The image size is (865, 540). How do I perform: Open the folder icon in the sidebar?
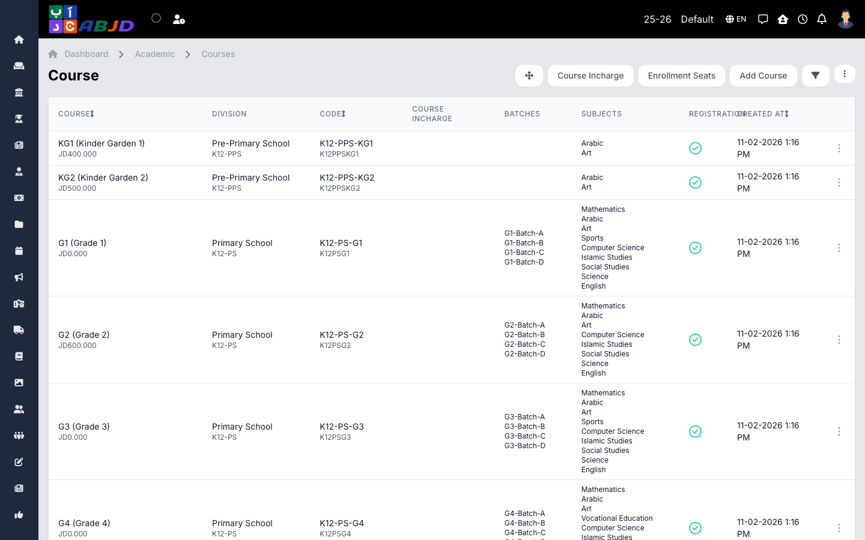[19, 224]
